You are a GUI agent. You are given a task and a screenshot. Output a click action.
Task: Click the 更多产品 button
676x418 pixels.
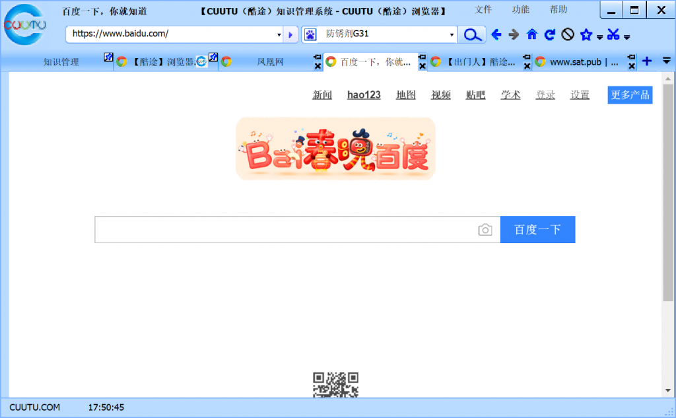(x=630, y=95)
